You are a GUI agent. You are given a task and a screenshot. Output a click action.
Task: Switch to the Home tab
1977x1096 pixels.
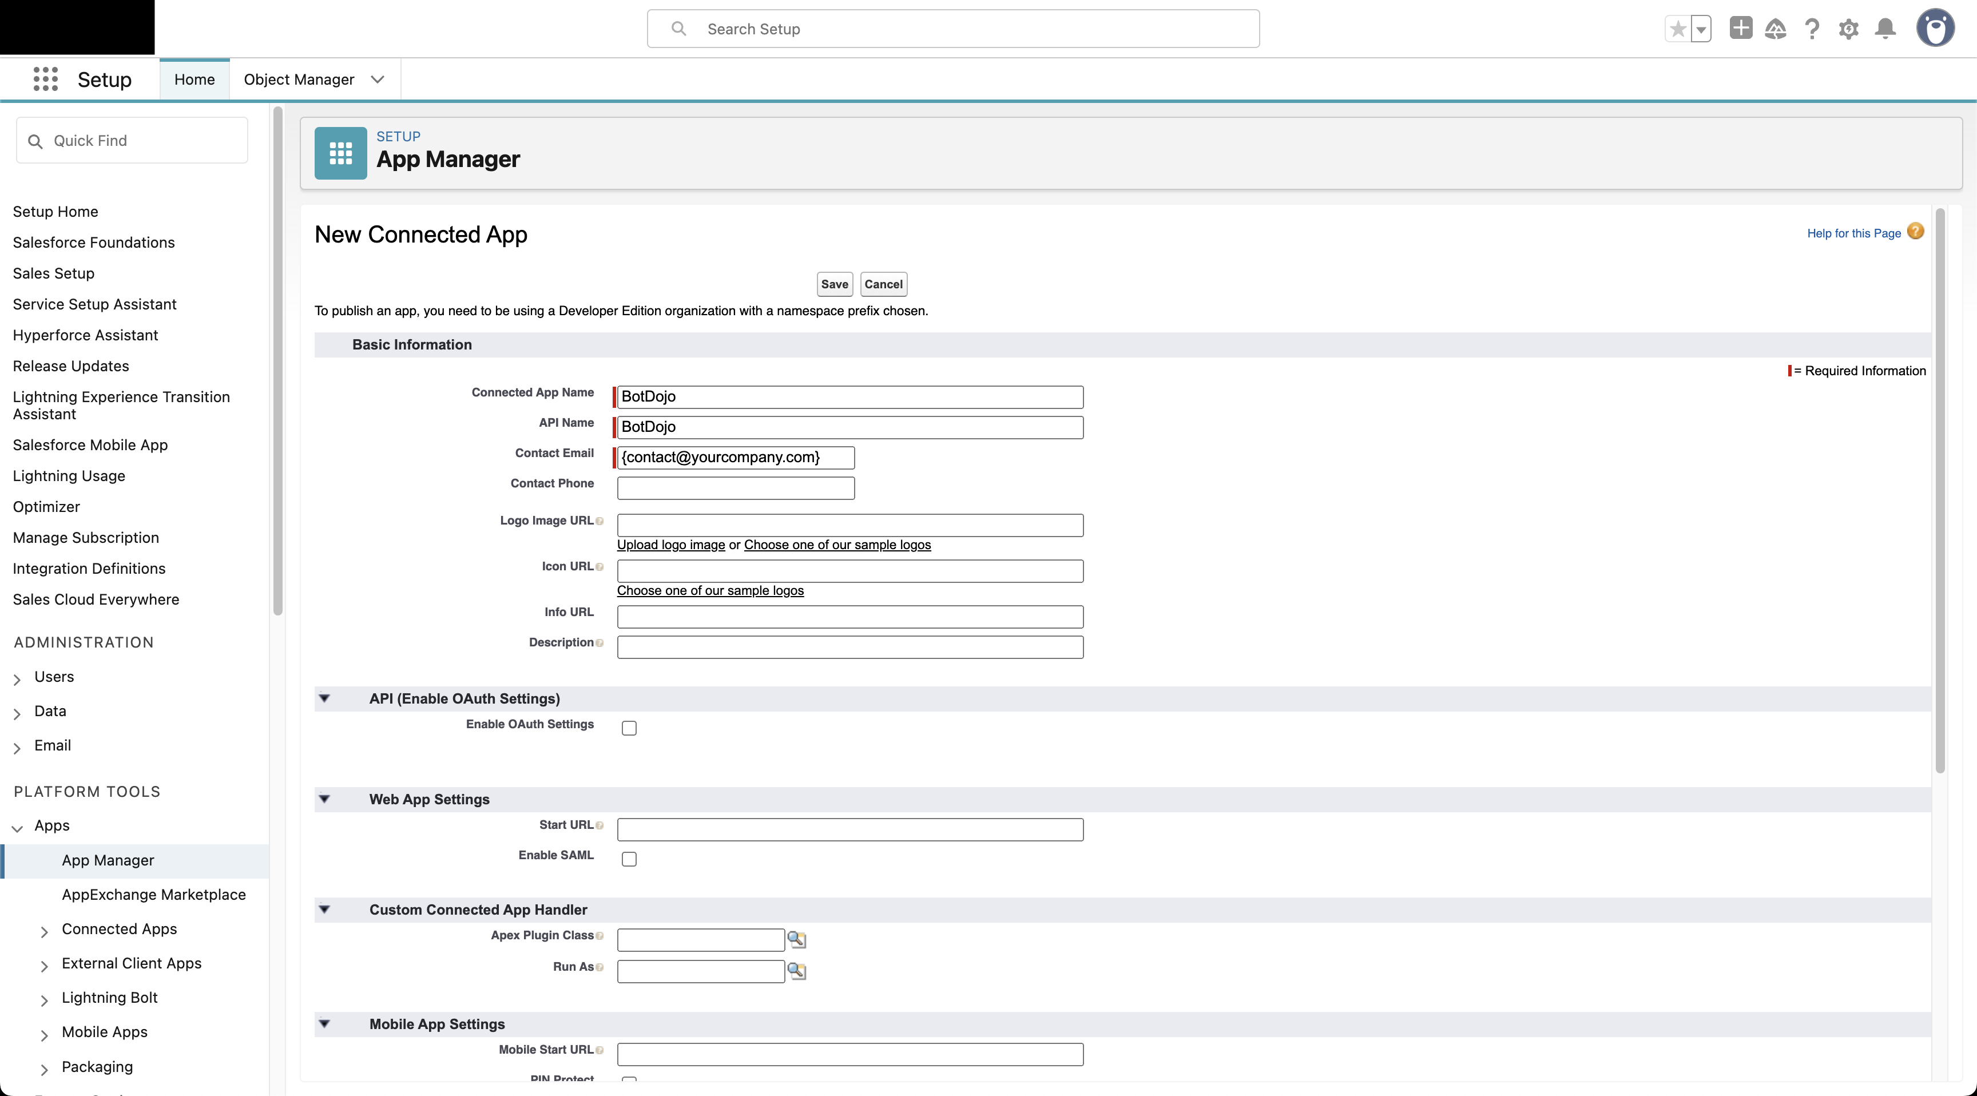pos(194,79)
